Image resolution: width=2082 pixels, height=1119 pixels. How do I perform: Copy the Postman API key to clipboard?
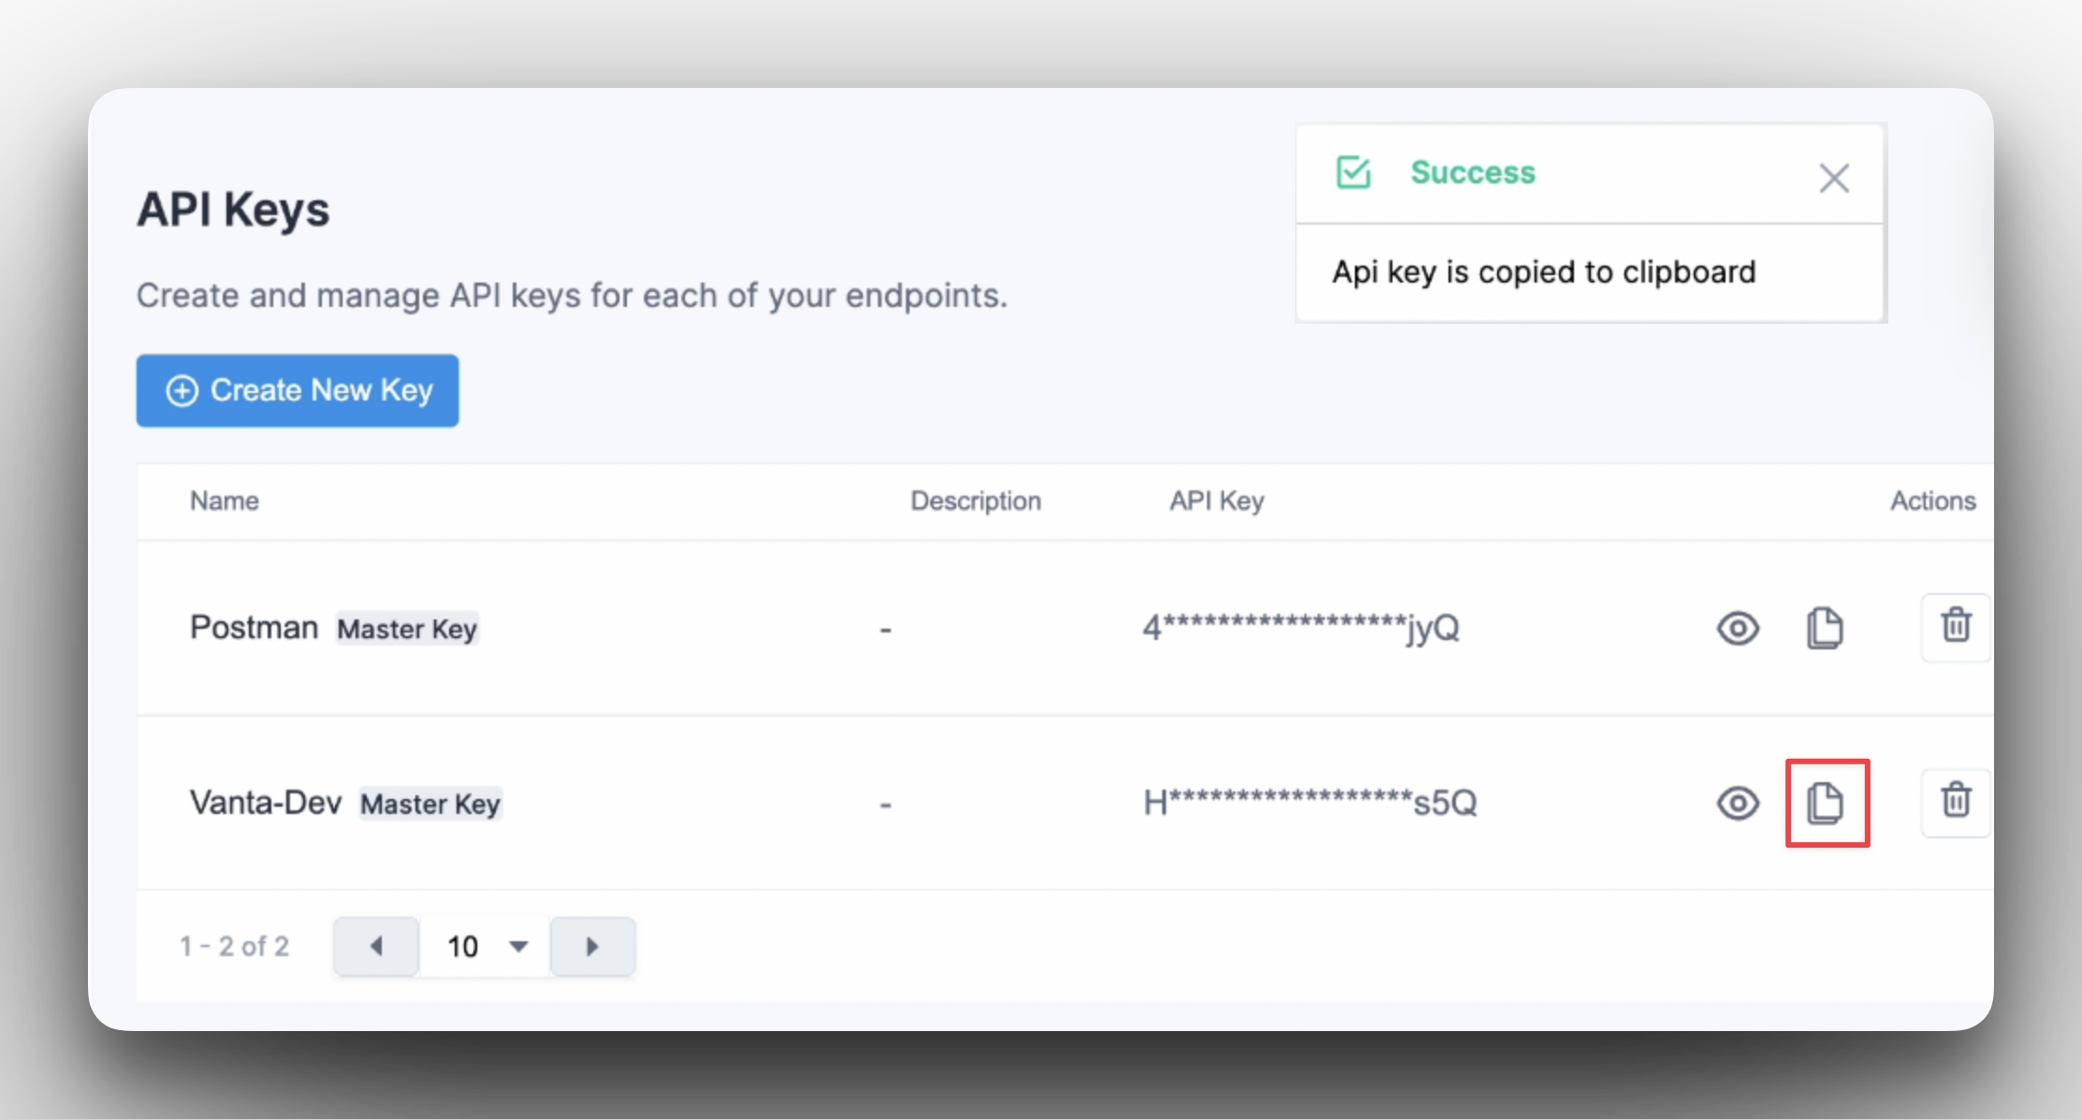pos(1825,628)
